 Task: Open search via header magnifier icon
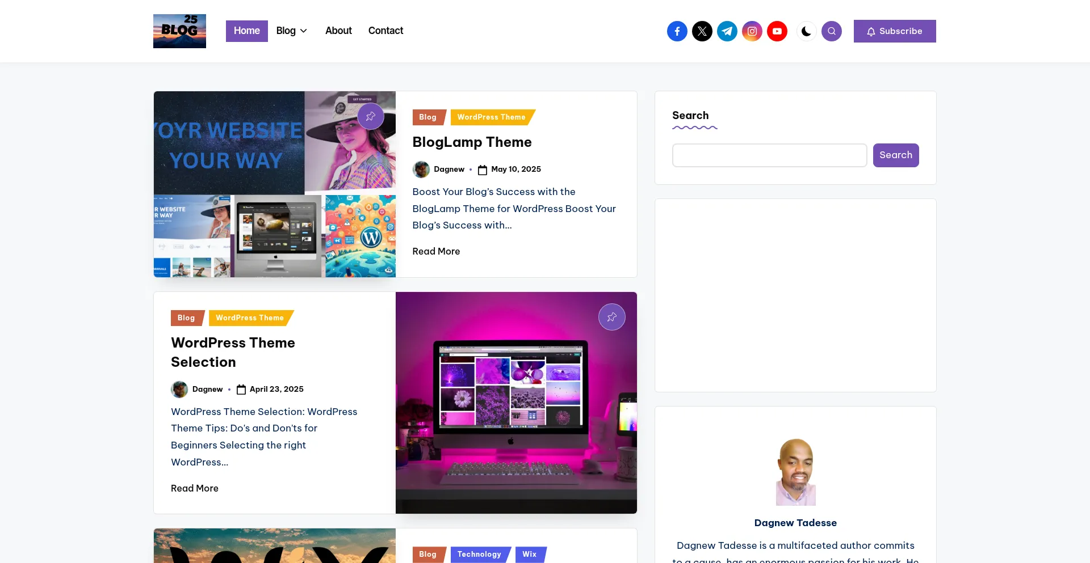click(x=831, y=31)
